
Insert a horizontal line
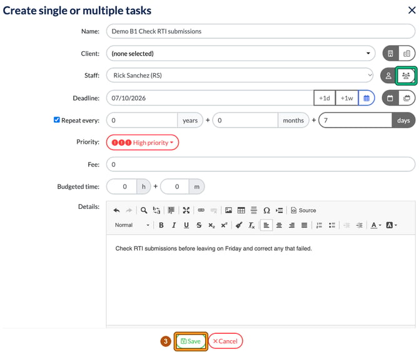point(254,211)
